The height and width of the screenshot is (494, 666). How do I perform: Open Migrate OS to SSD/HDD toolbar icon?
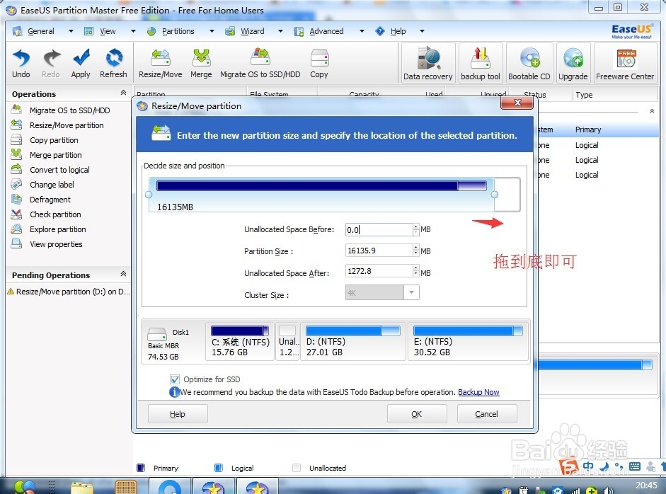pyautogui.click(x=260, y=63)
